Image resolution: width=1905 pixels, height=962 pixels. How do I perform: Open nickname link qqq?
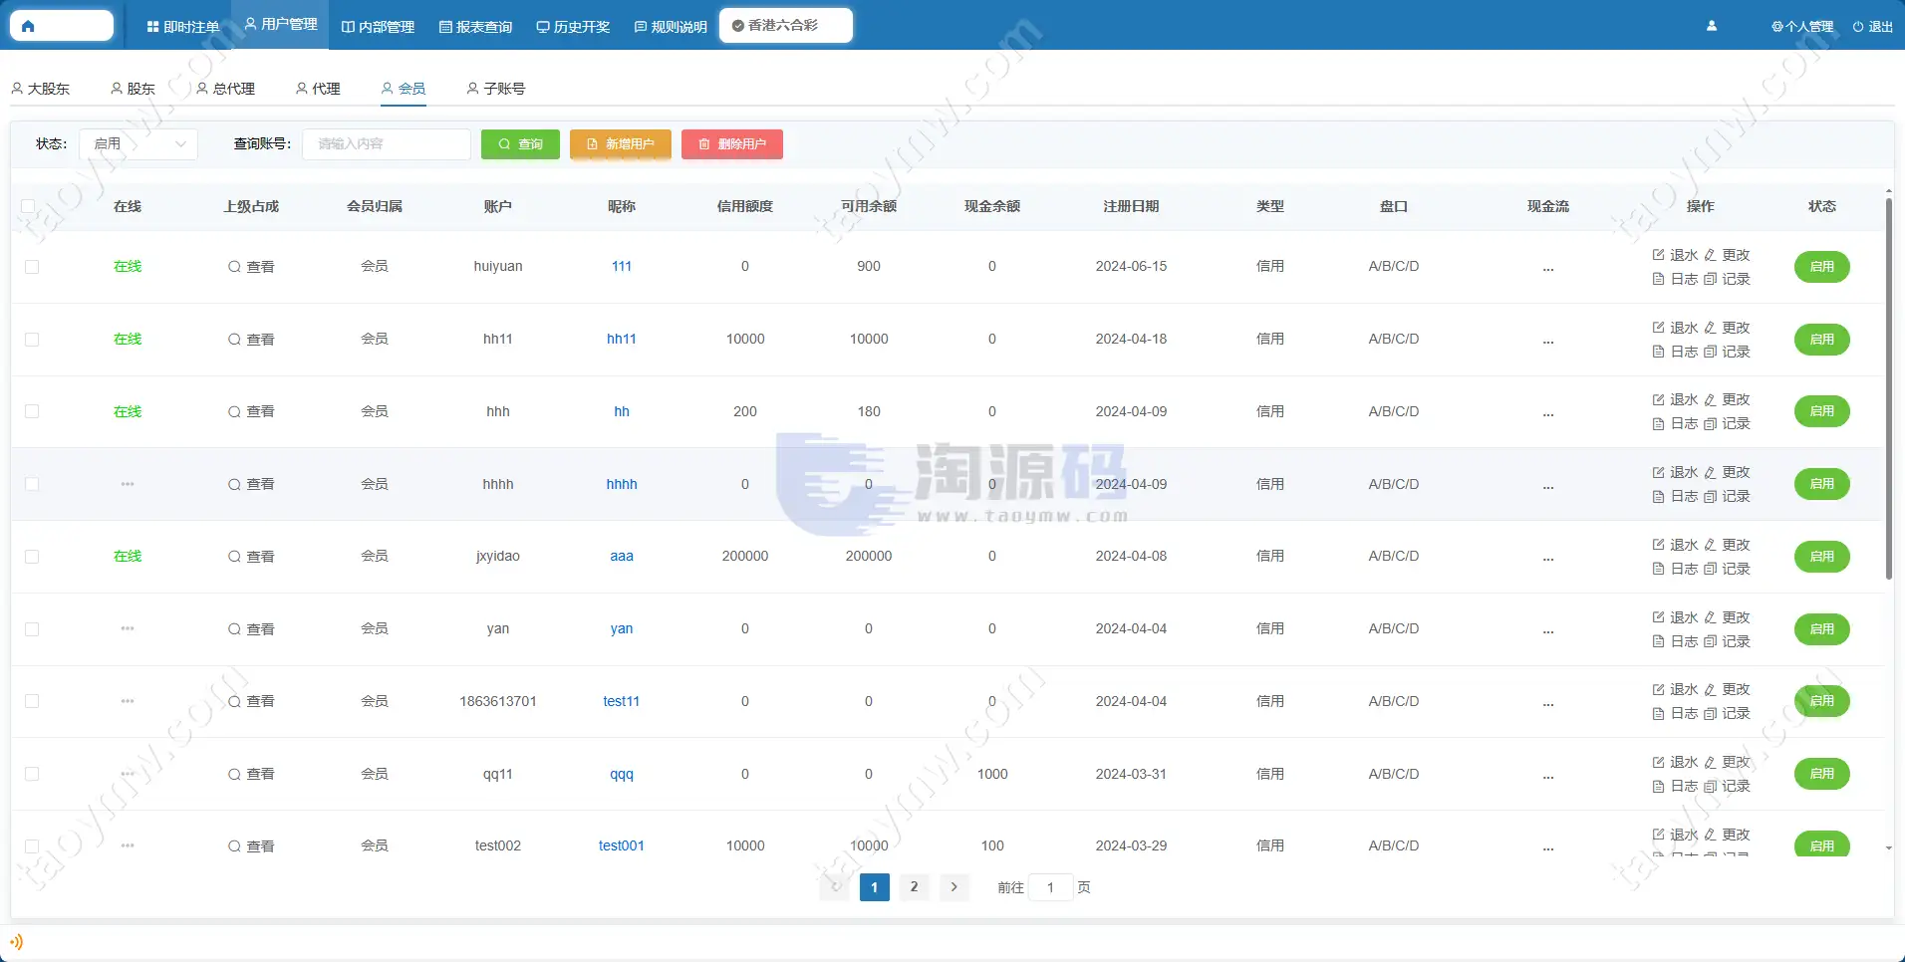[x=622, y=774]
